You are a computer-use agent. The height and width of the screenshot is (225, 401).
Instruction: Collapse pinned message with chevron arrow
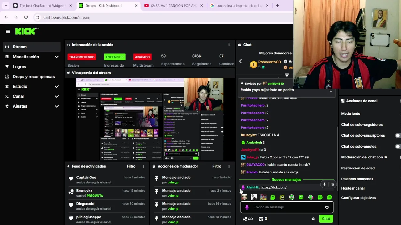click(331, 92)
